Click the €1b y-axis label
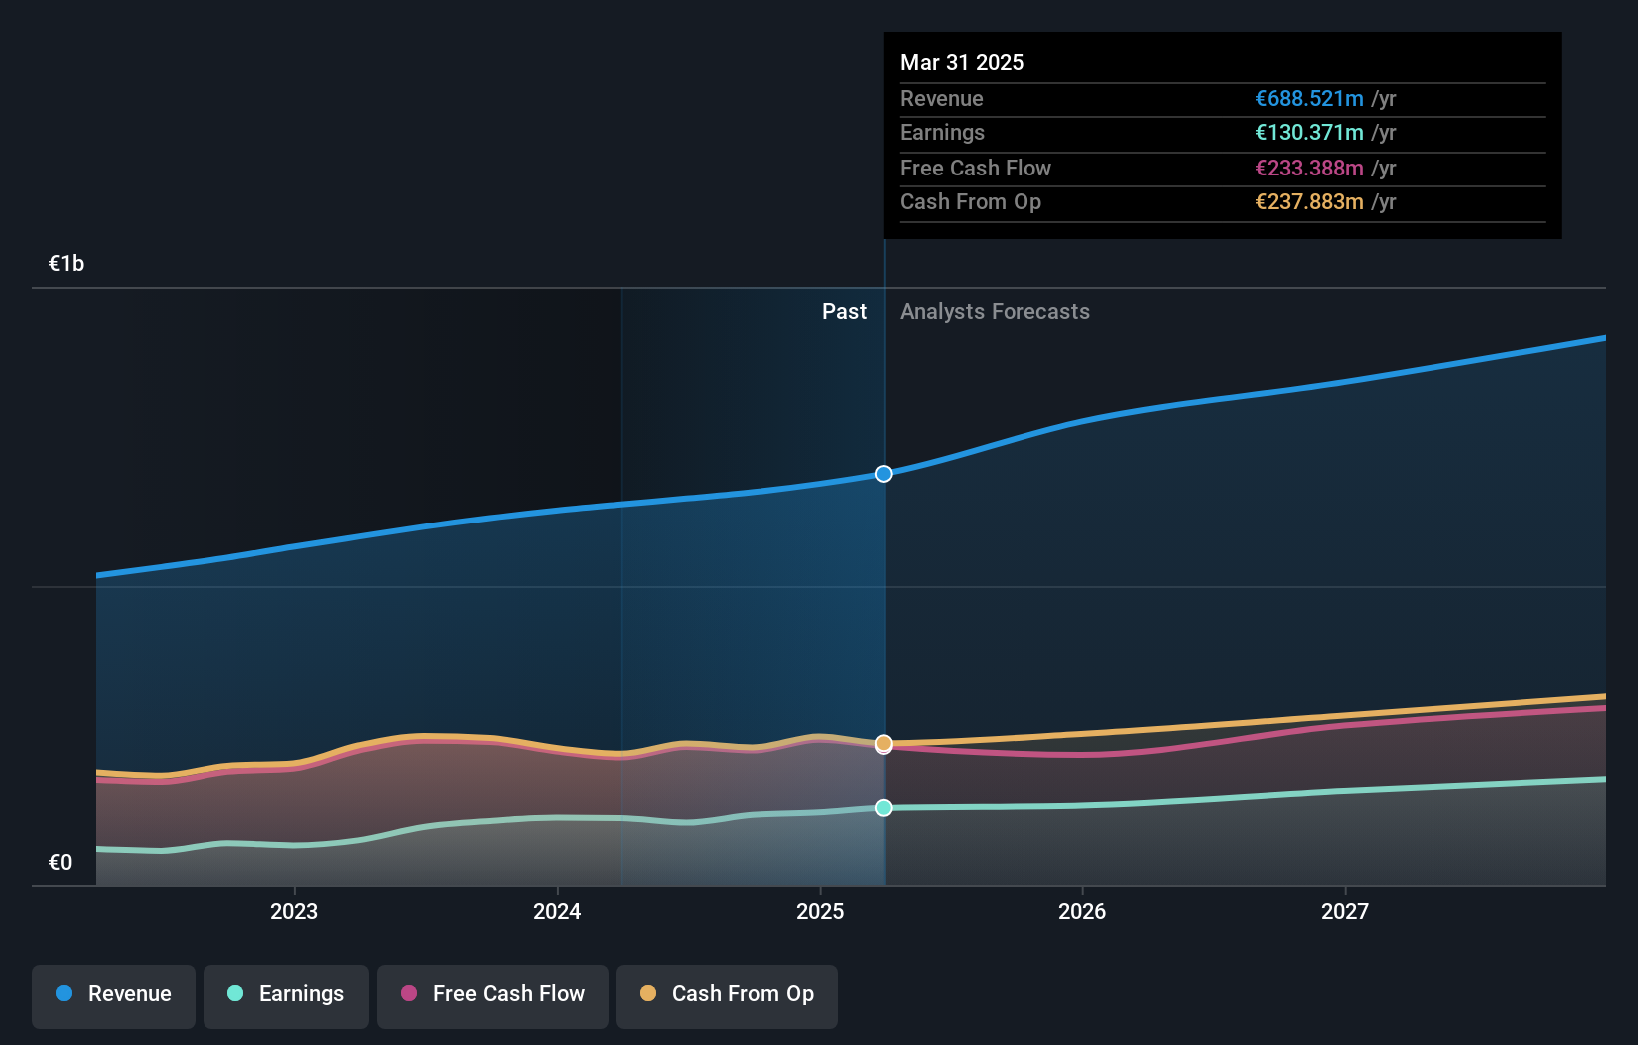Screen dimensions: 1638x1045 [66, 263]
